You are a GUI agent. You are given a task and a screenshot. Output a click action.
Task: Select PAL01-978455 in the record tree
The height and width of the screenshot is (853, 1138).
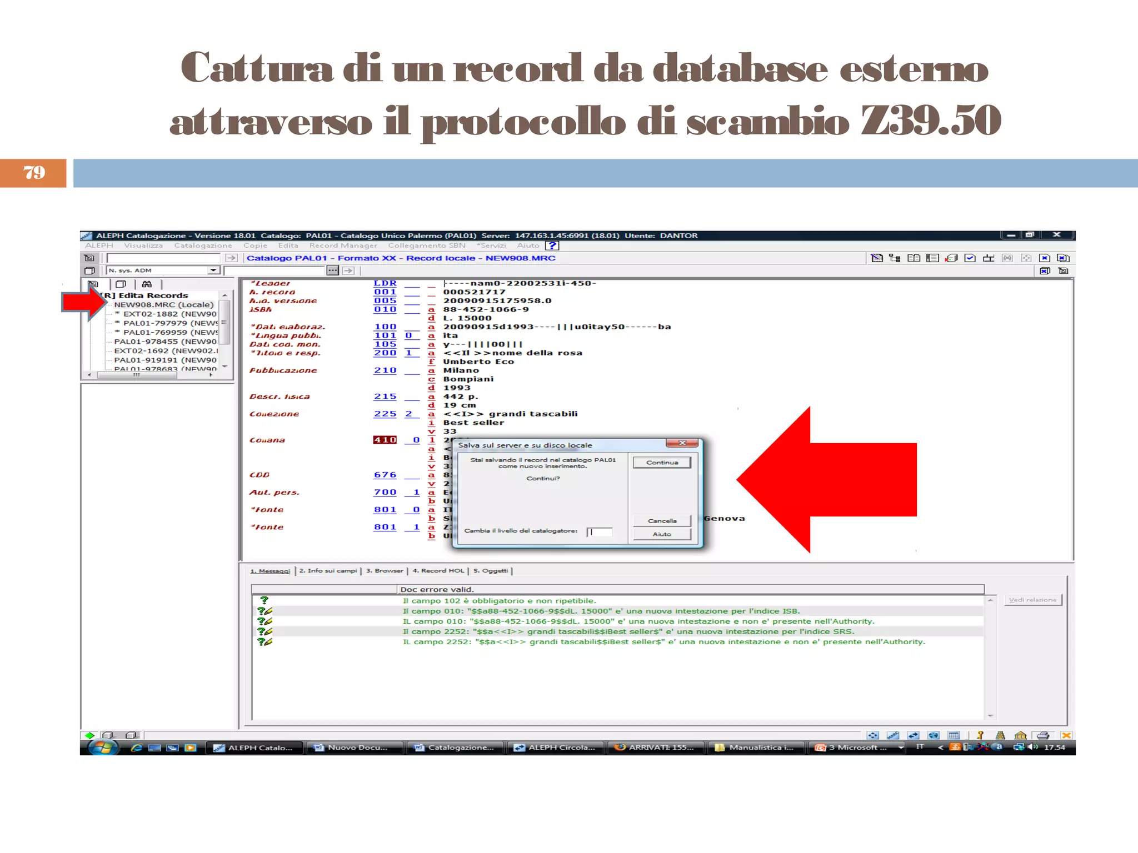pos(166,342)
